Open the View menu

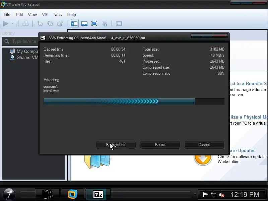click(x=32, y=15)
